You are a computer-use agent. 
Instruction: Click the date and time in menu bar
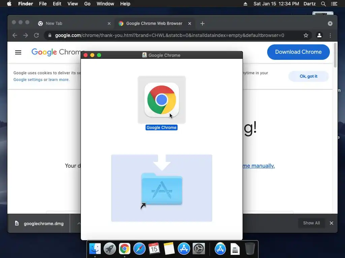pos(276,4)
